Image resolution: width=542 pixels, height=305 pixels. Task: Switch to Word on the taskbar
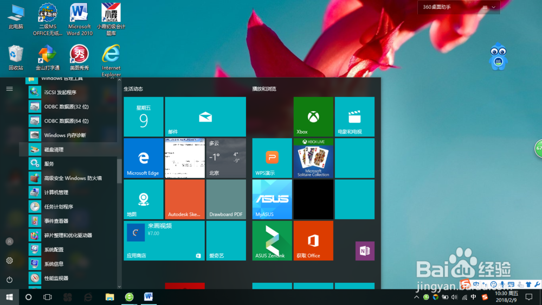coord(149,297)
